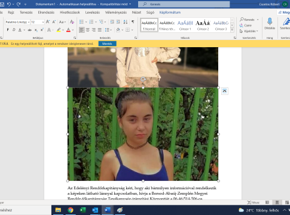Open the Képformátum tab
The height and width of the screenshot is (215, 290).
click(170, 13)
